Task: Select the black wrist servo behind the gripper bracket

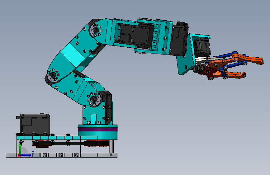Action: pos(179,39)
